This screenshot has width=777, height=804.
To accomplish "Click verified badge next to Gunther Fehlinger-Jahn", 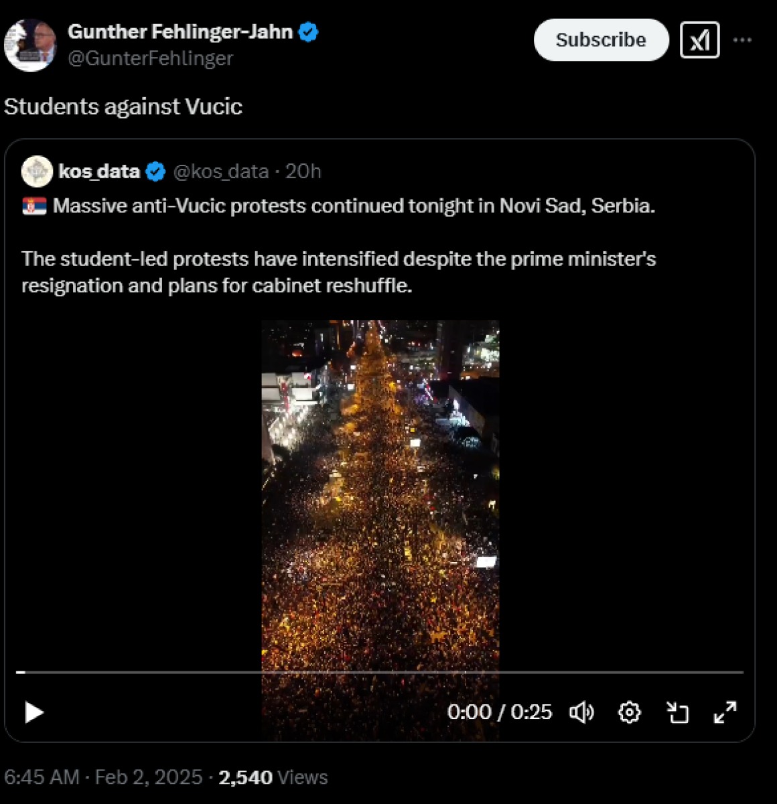I will [308, 31].
